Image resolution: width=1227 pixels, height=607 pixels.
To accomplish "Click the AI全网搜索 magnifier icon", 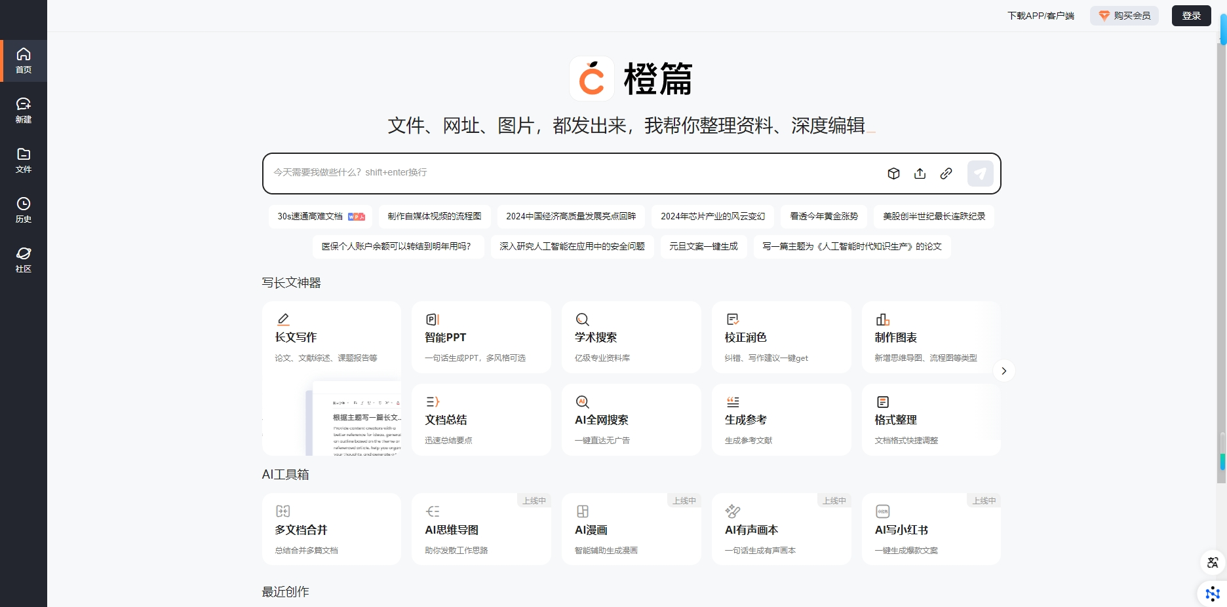I will tap(583, 402).
